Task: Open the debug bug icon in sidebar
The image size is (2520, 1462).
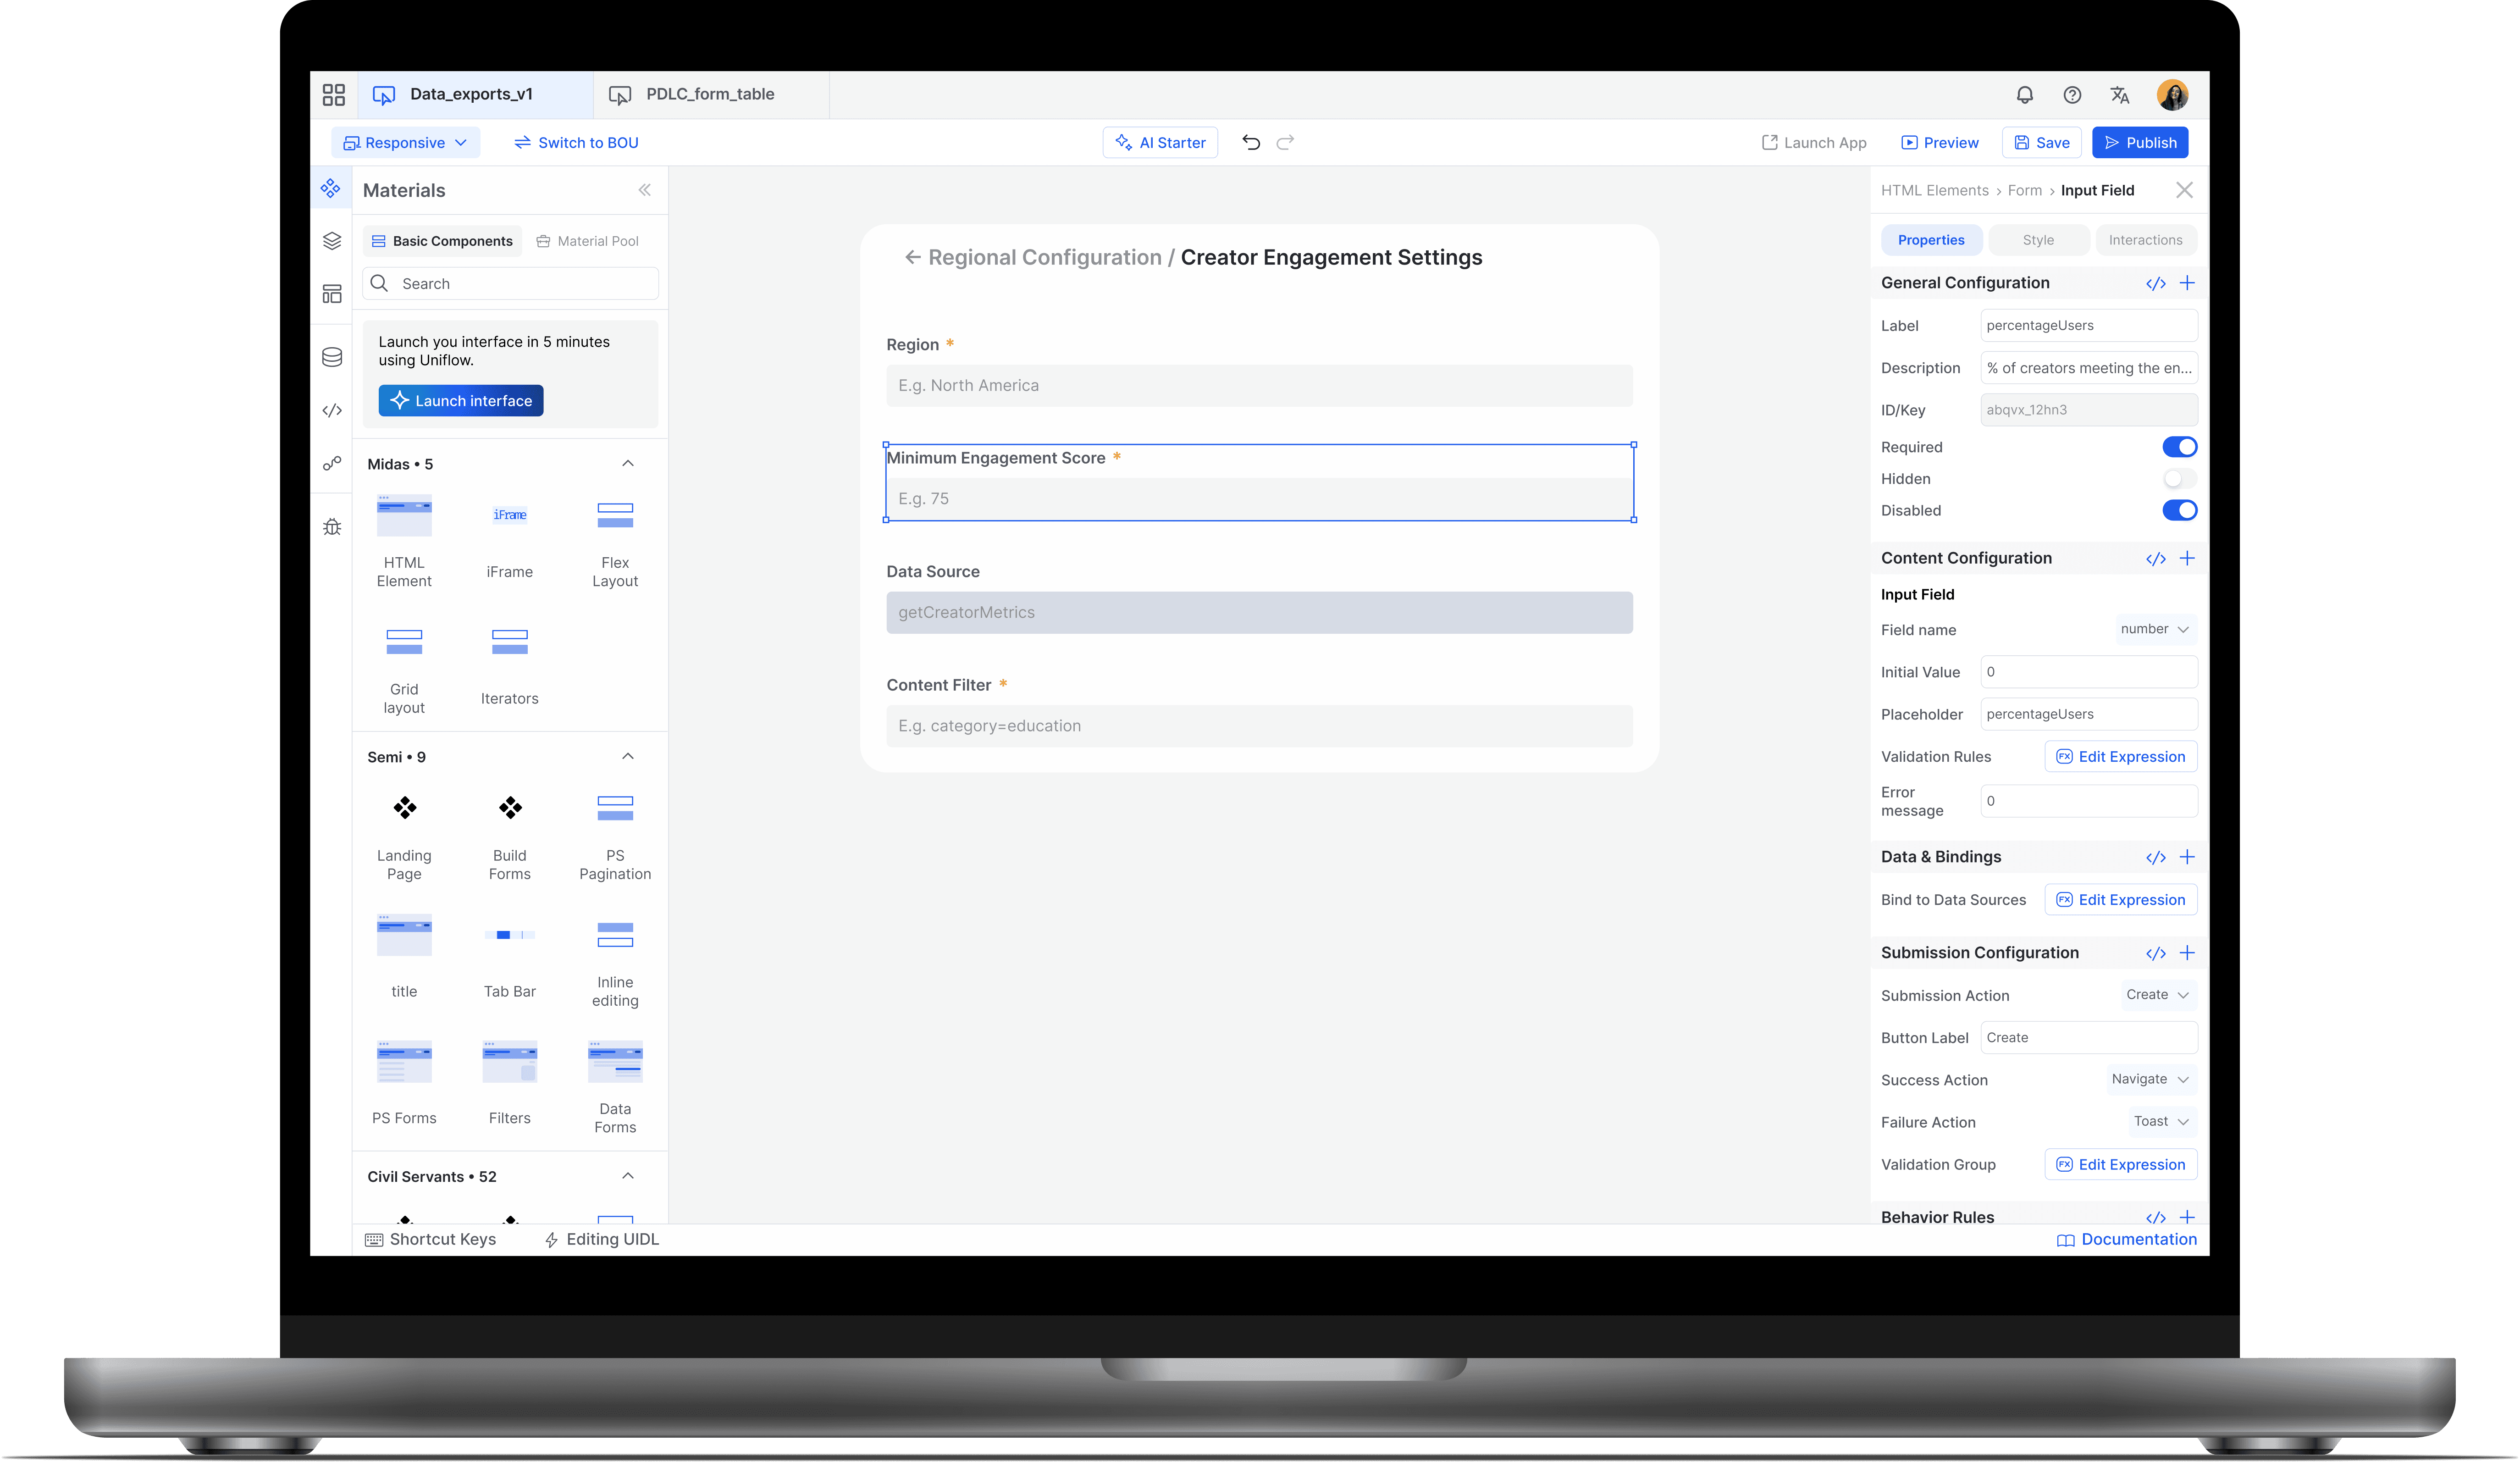Action: coord(332,527)
